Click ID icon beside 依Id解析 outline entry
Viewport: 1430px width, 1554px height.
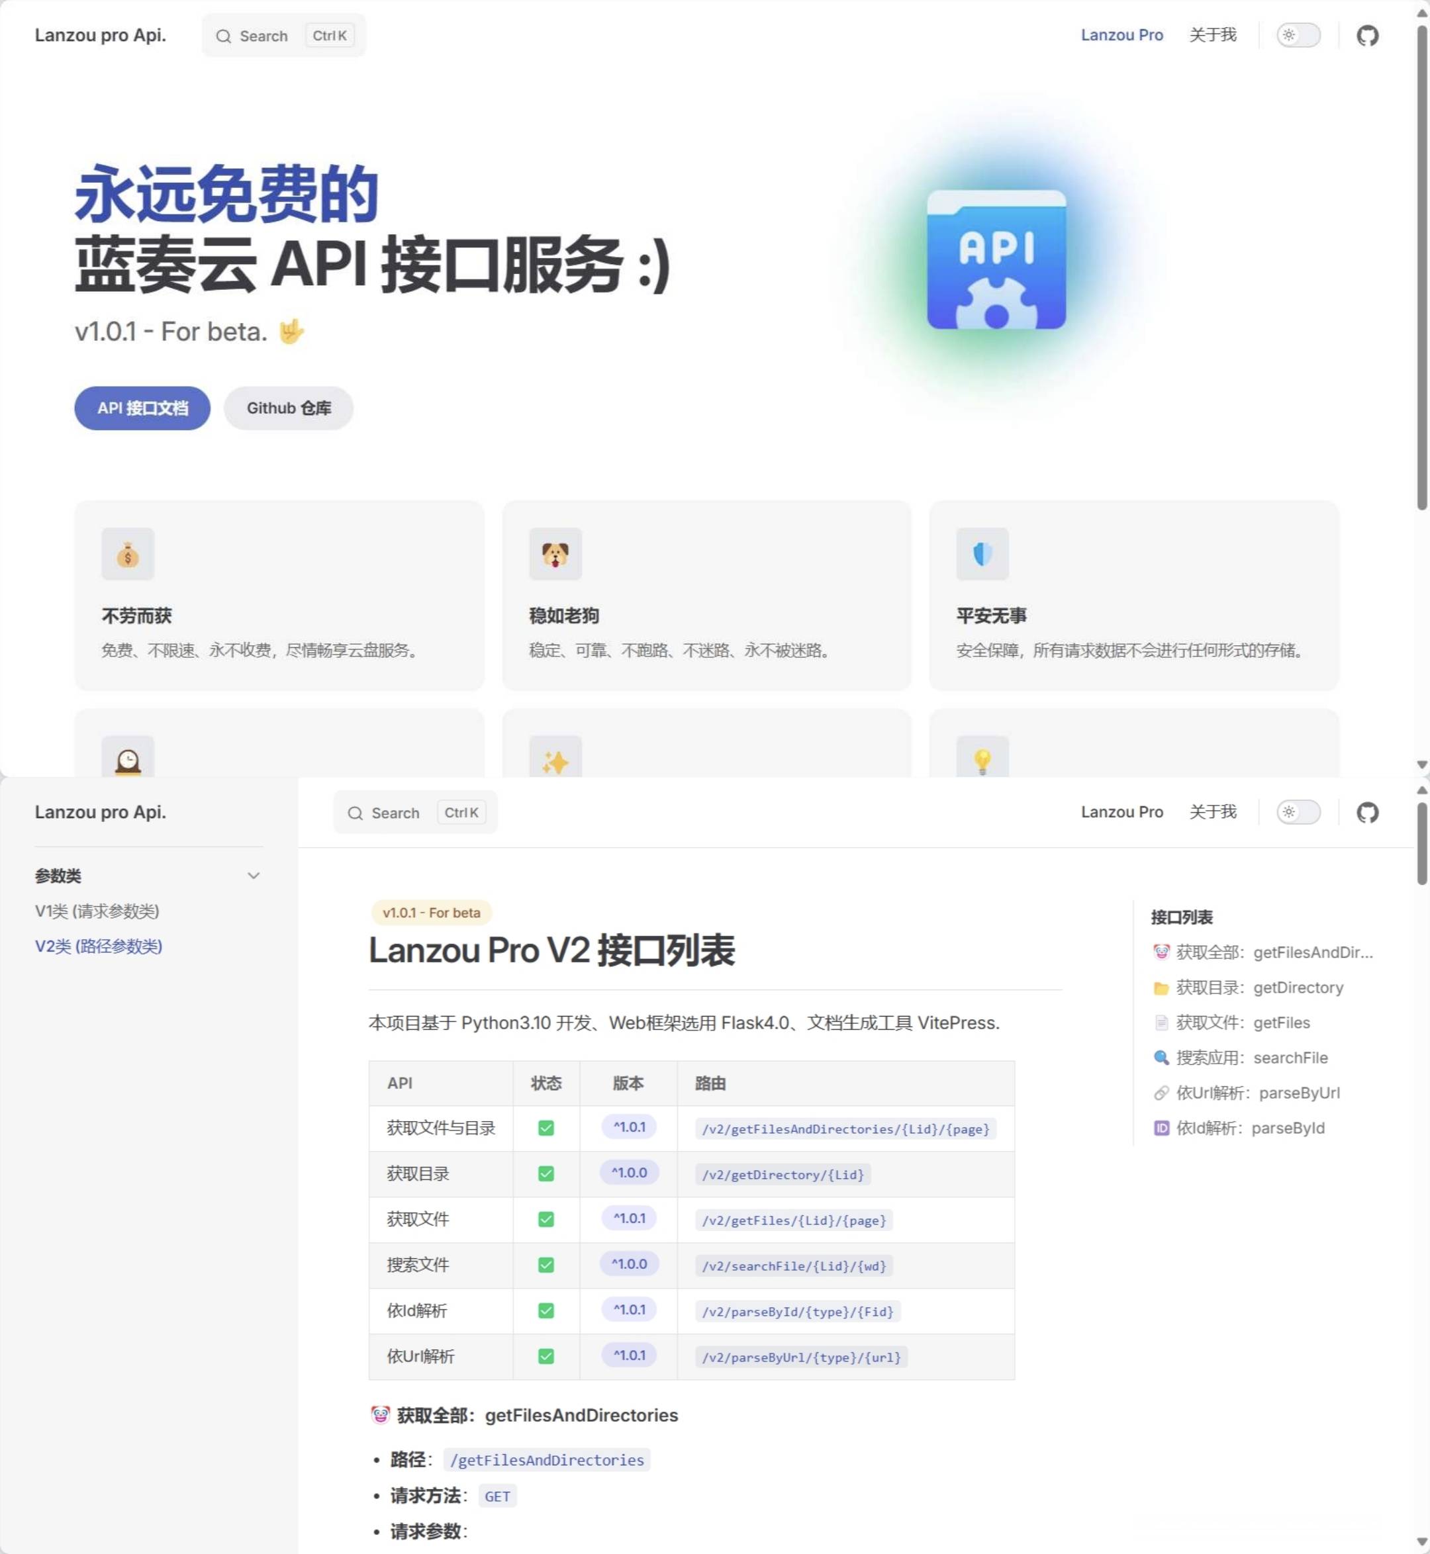tap(1161, 1128)
